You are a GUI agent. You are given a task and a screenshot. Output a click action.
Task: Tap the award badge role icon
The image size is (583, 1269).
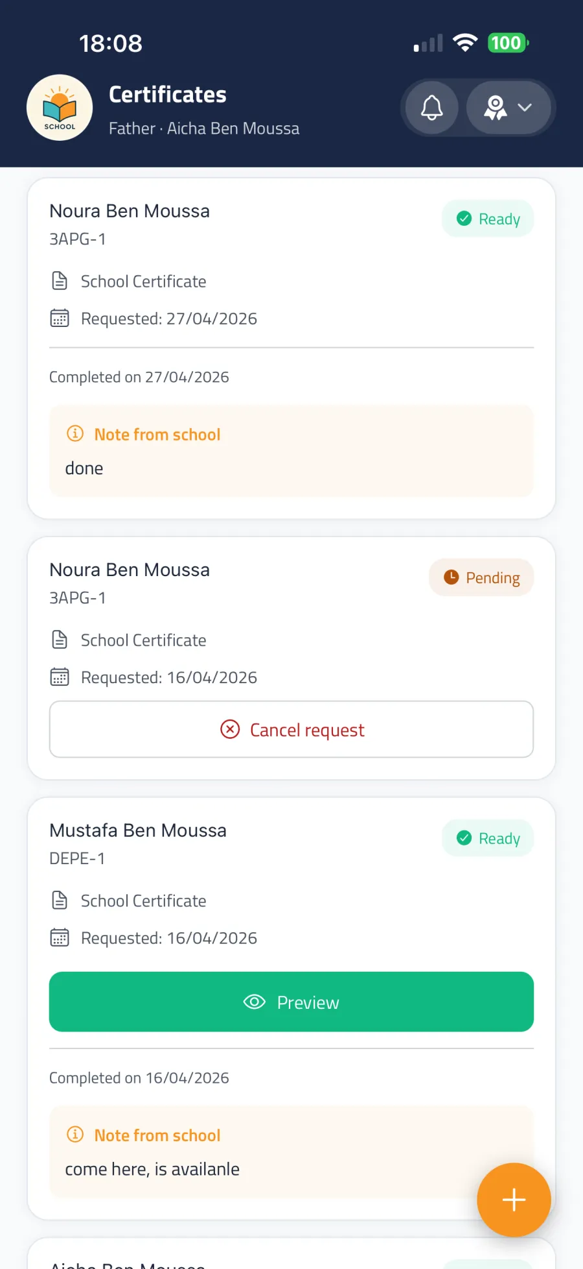496,108
